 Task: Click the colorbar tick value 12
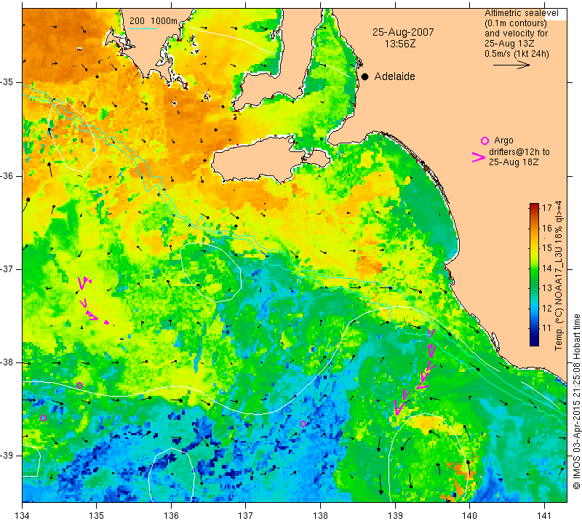[x=547, y=308]
